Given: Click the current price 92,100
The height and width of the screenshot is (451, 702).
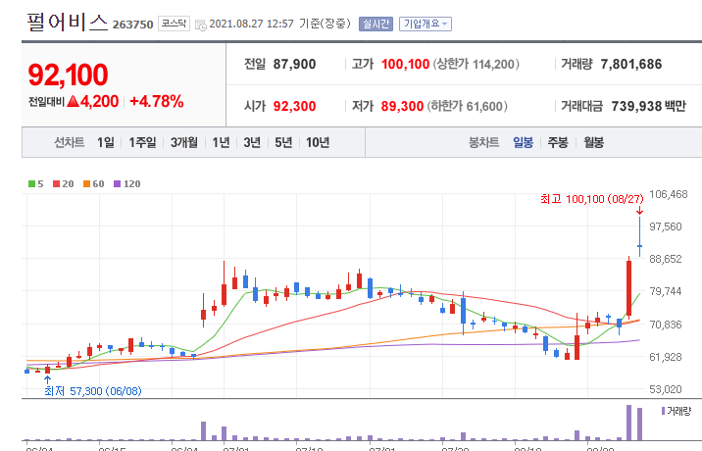Looking at the screenshot, I should [x=68, y=75].
